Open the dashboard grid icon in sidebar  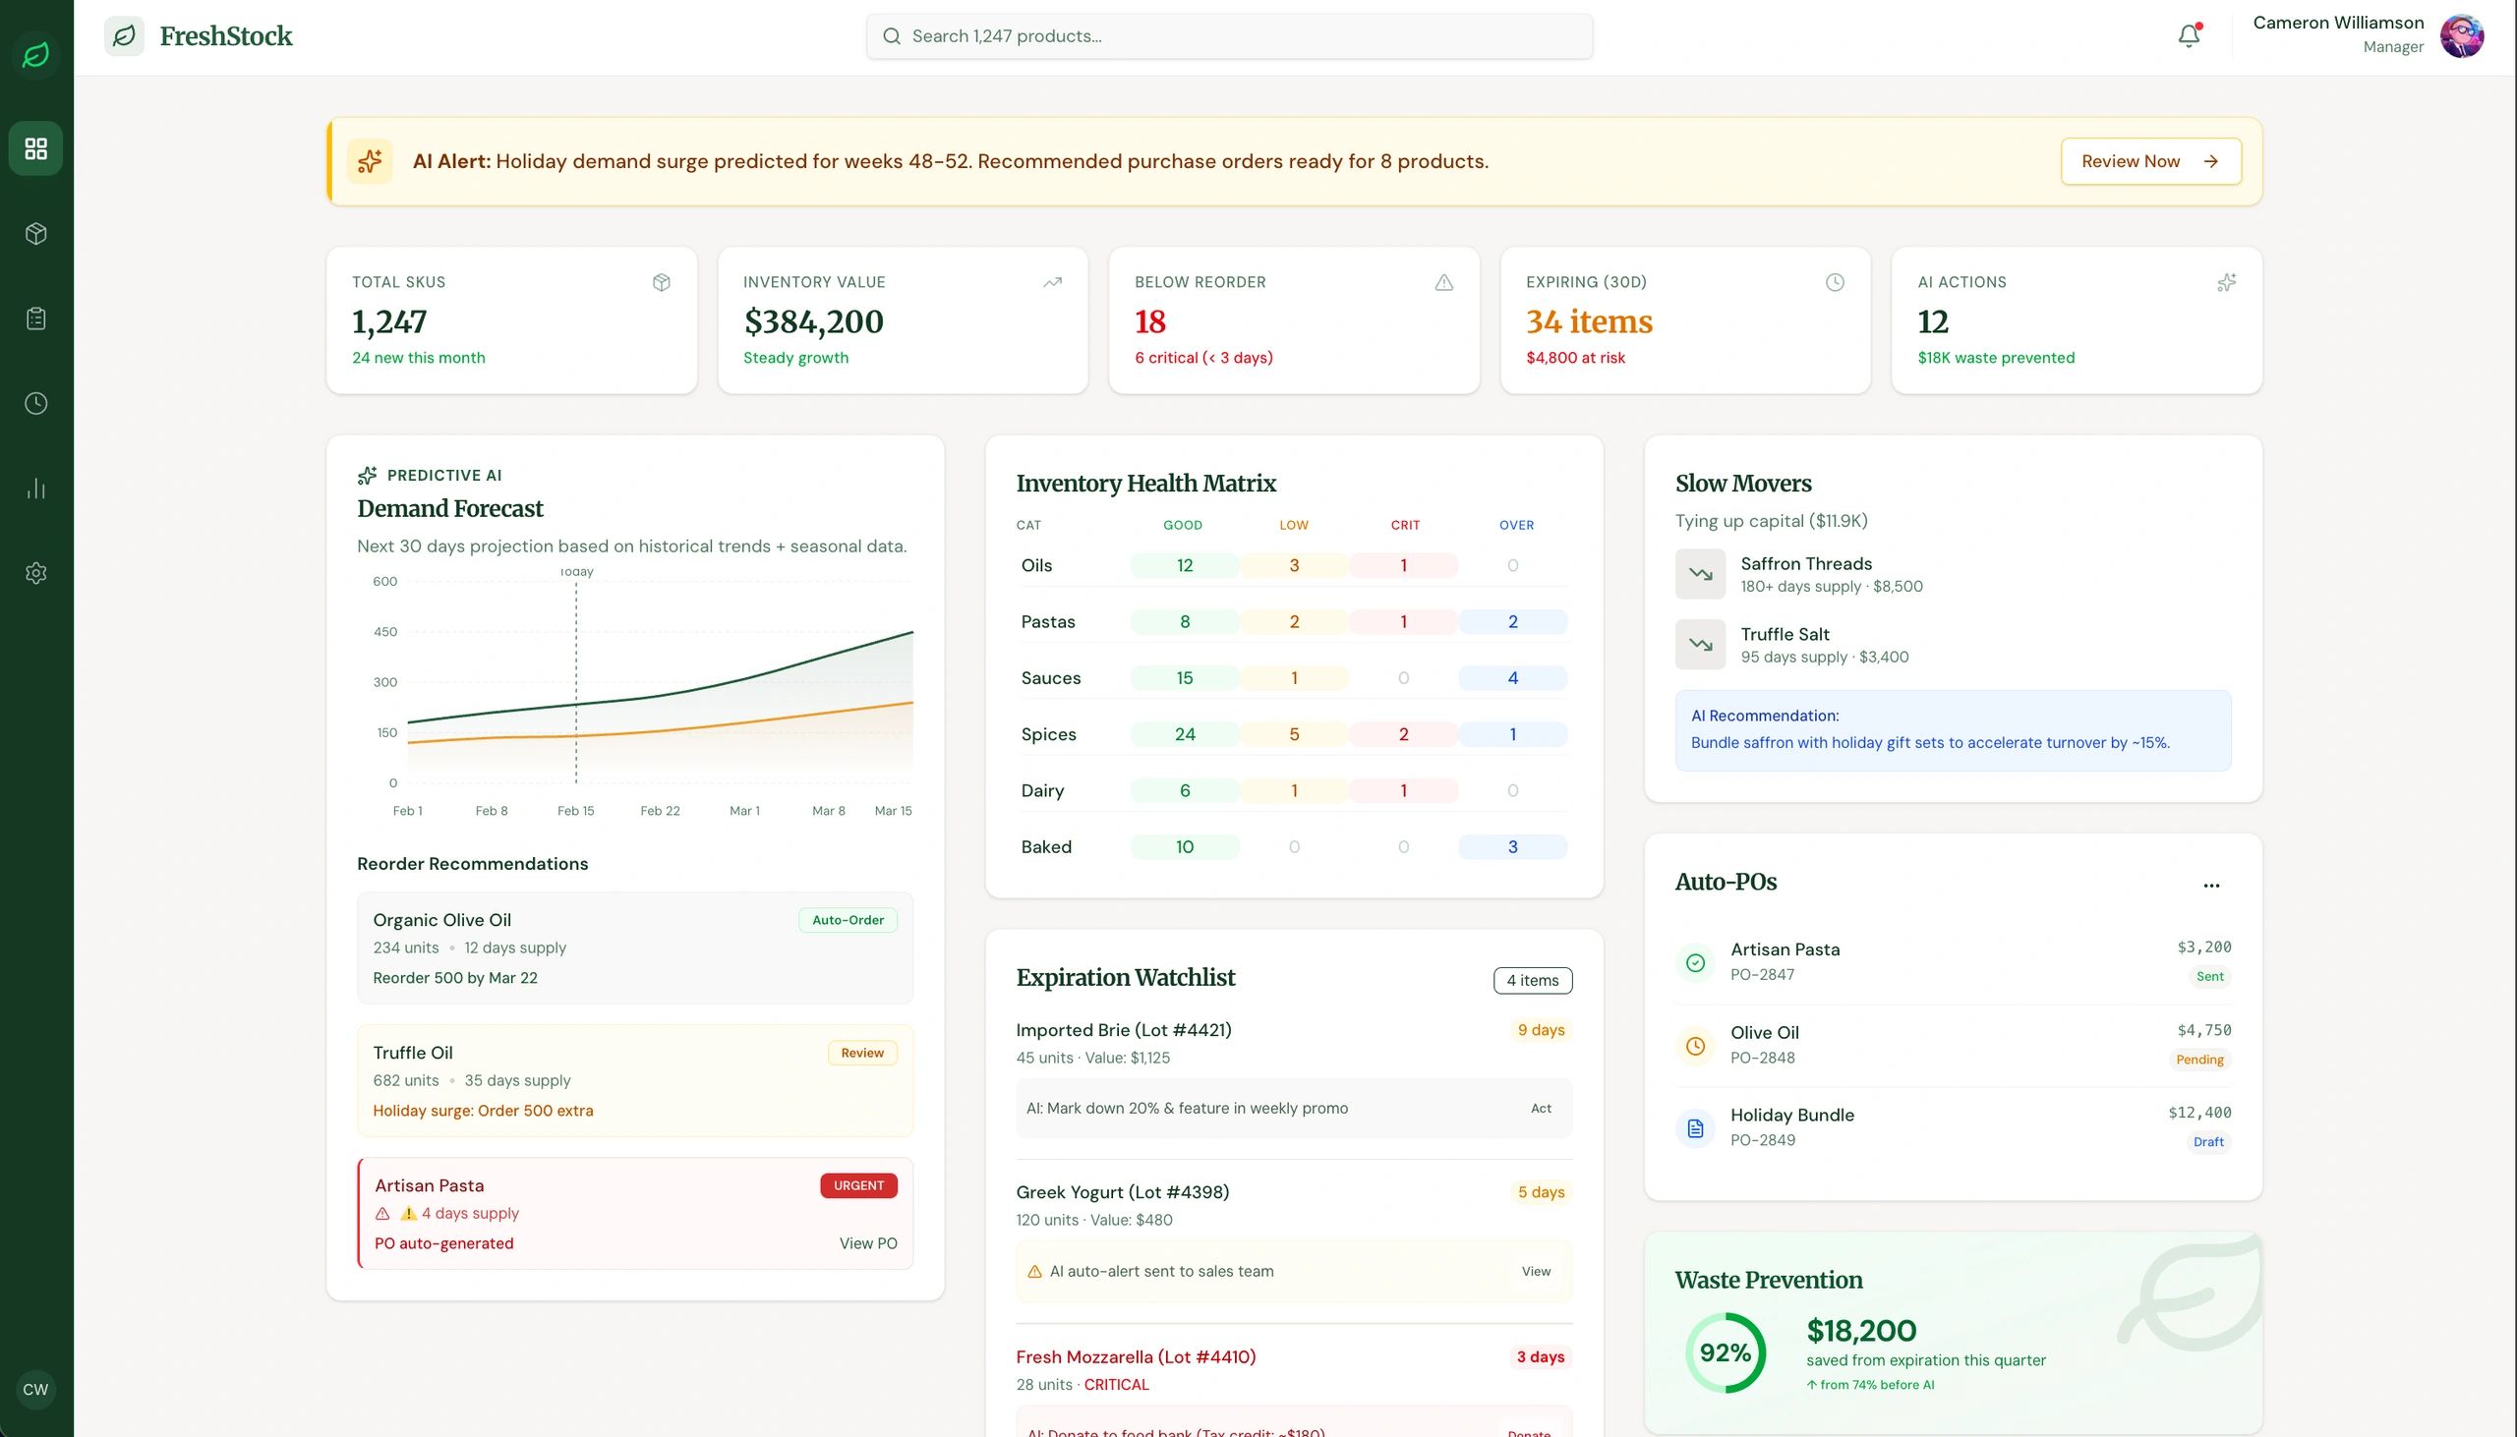pos(36,148)
